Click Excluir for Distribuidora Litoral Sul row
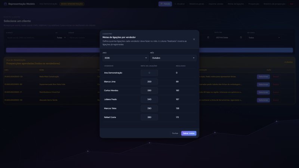The height and width of the screenshot is (168, 299). click(276, 92)
